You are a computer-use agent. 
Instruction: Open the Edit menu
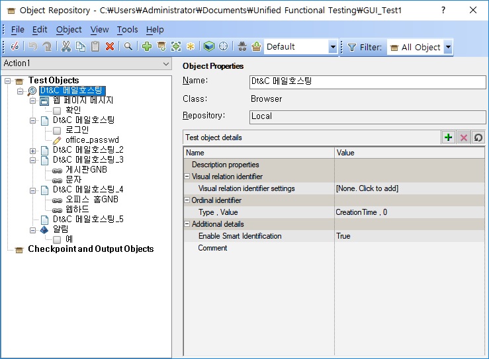tap(40, 30)
